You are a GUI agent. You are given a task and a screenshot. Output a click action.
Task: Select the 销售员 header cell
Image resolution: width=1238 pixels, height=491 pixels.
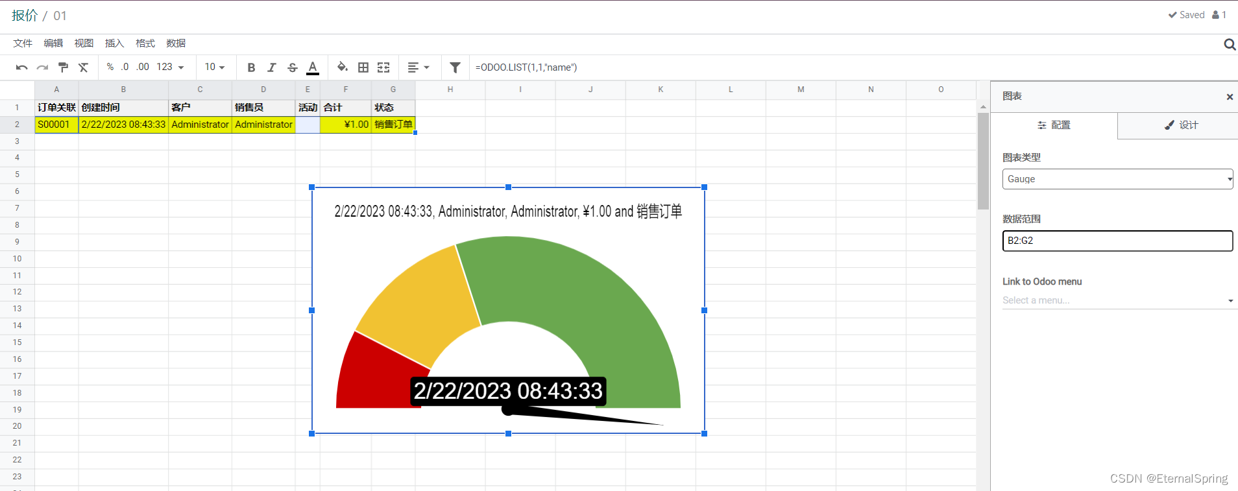263,108
